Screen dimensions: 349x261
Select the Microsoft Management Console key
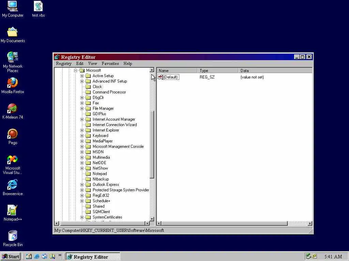click(x=118, y=146)
